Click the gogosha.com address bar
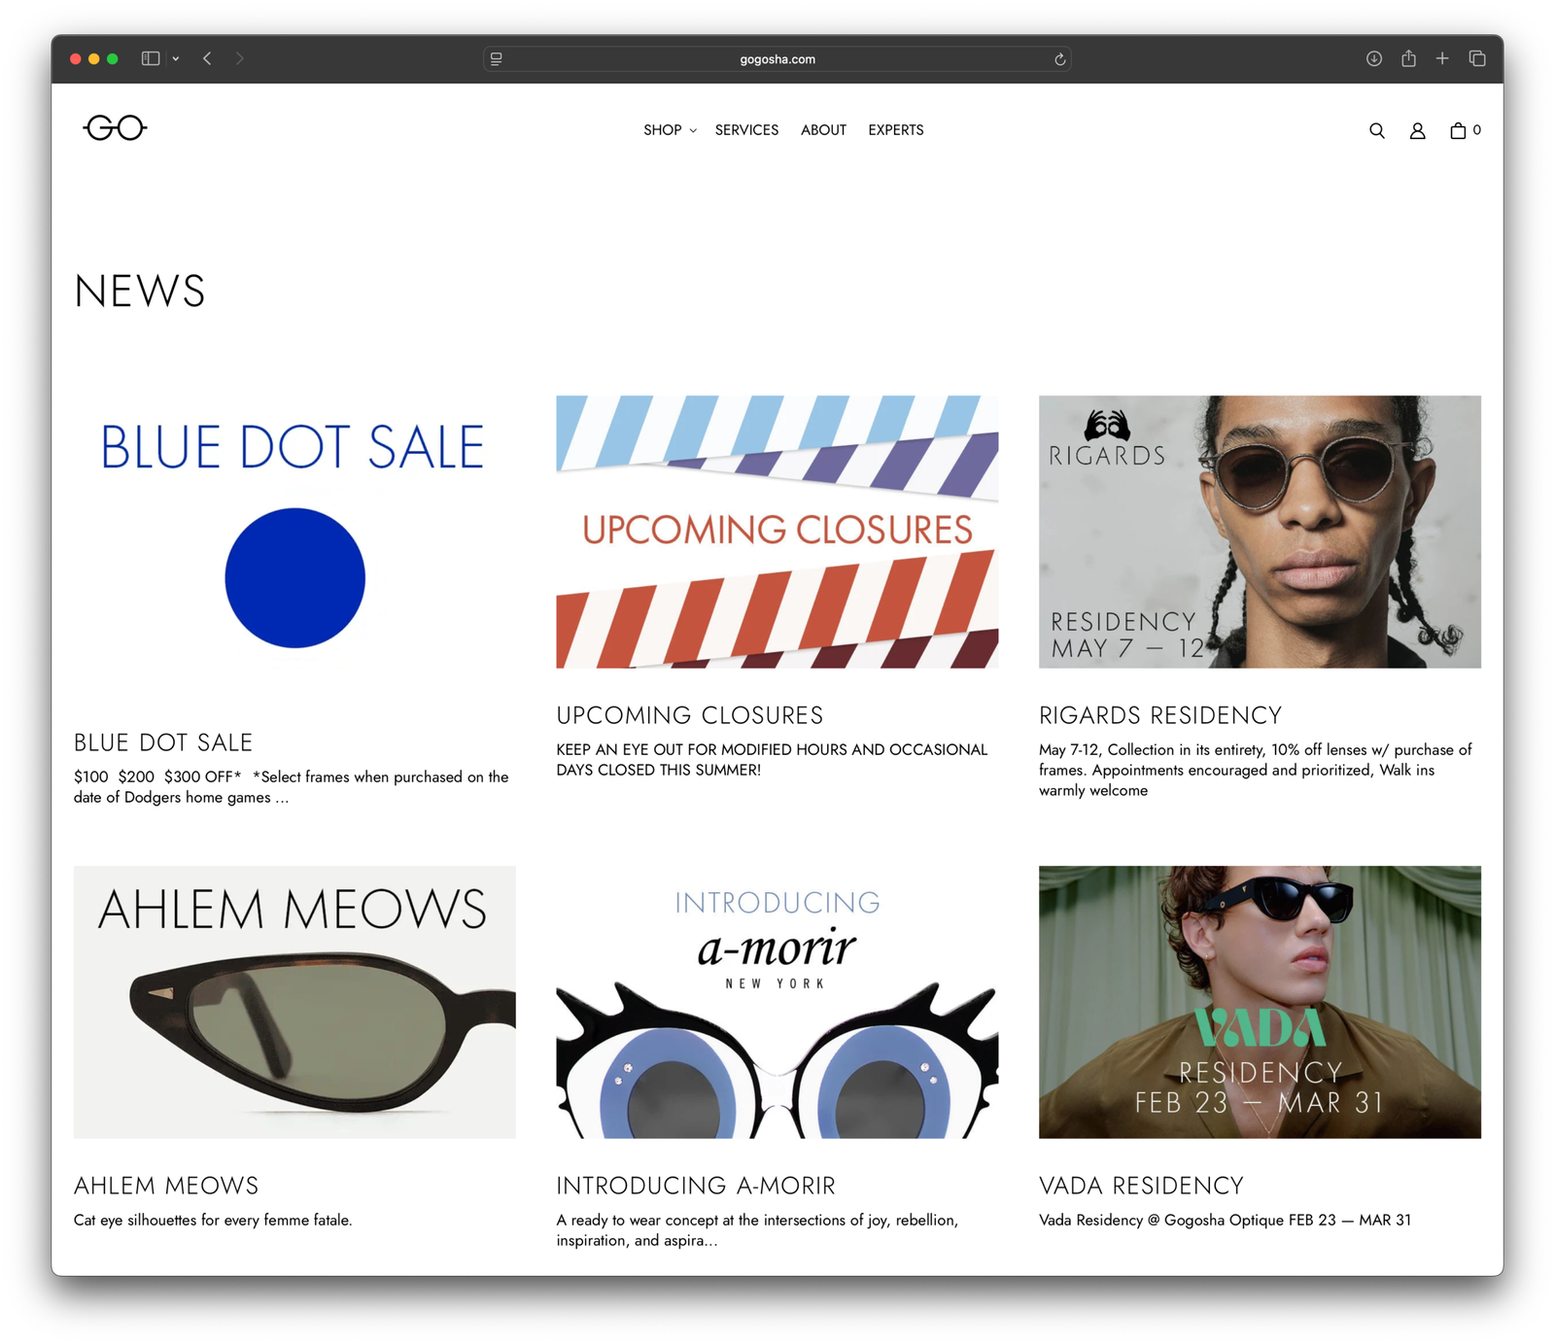This screenshot has width=1555, height=1344. click(777, 59)
